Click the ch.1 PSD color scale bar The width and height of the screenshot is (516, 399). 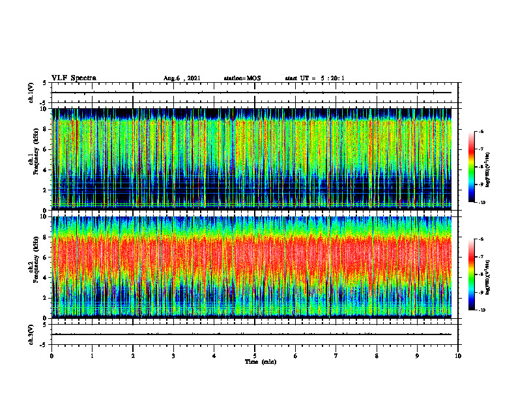pyautogui.click(x=471, y=167)
